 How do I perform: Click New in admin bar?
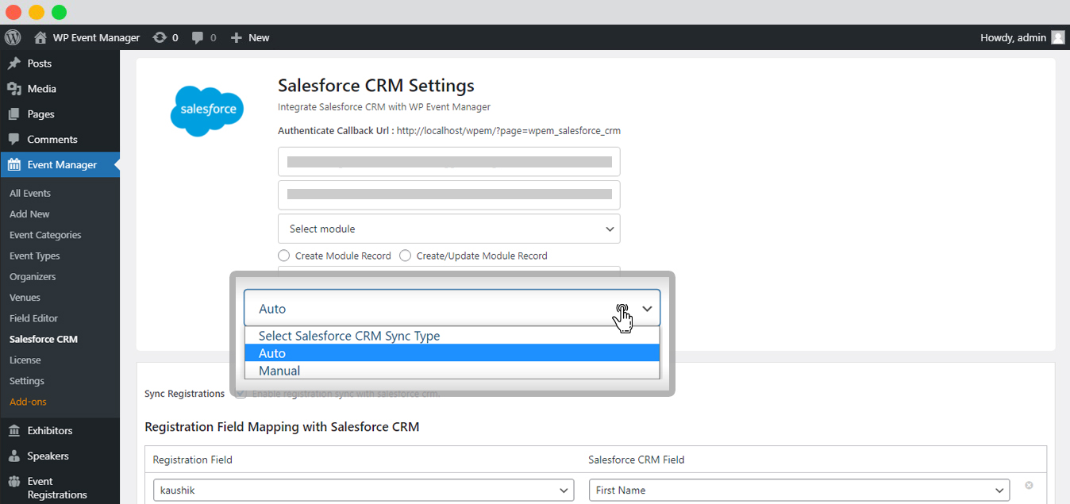[x=259, y=37]
